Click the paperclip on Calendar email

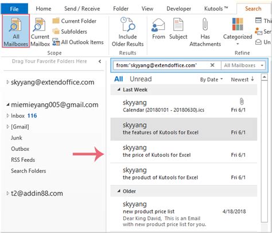pos(242,102)
